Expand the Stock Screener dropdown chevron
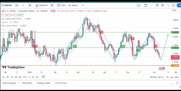The width and height of the screenshot is (181, 91). [x=18, y=83]
